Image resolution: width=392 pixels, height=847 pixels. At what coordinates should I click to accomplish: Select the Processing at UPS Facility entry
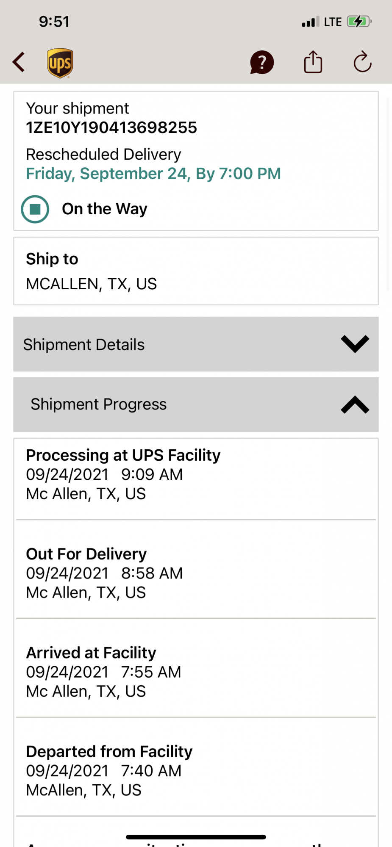pyautogui.click(x=123, y=474)
